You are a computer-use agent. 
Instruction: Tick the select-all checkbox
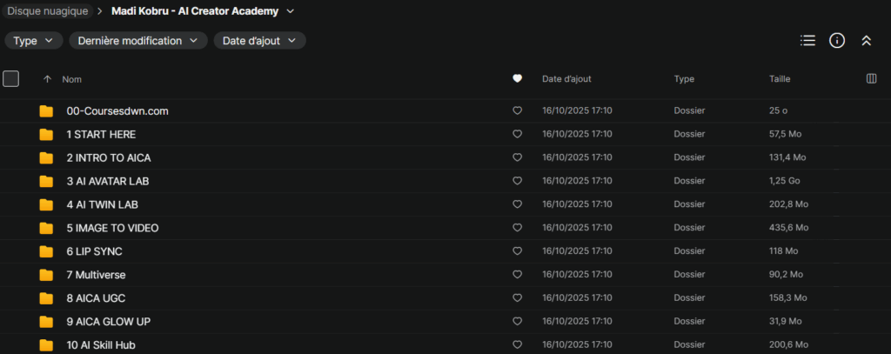[x=11, y=79]
